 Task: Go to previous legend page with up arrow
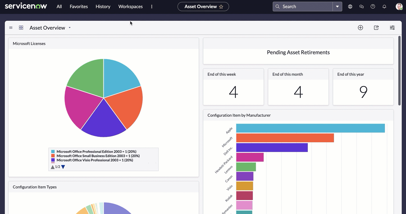point(53,167)
